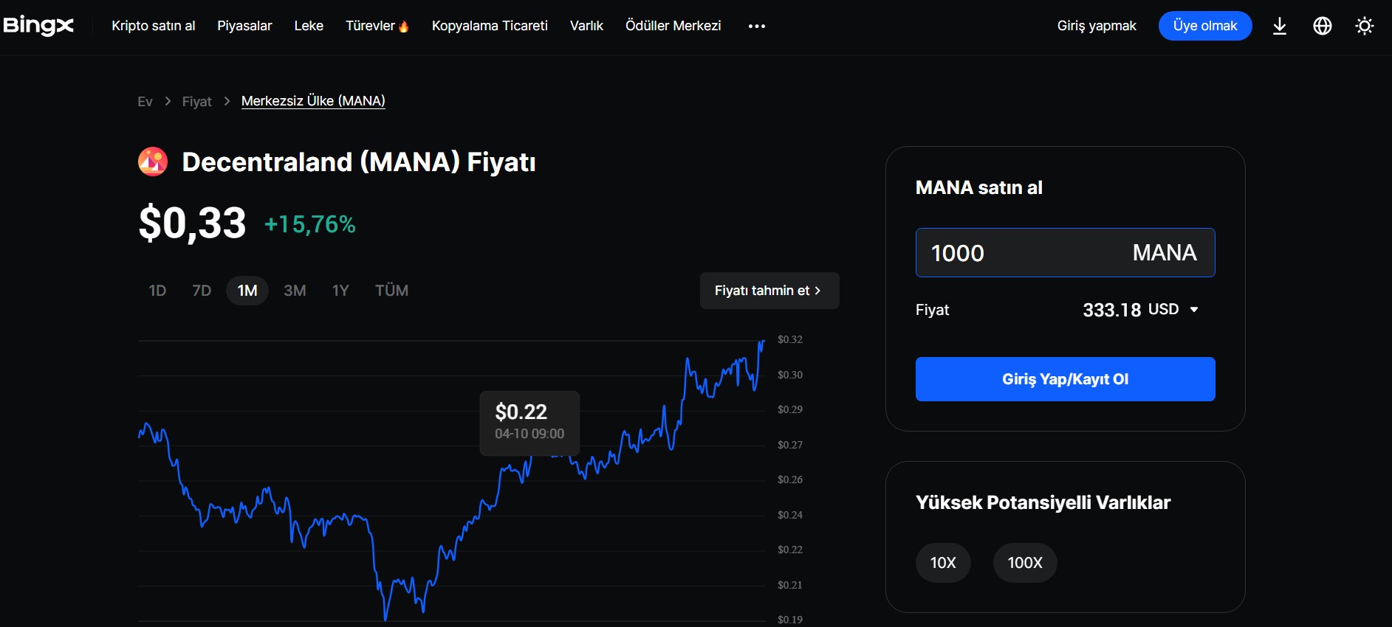Click the $0.22 chart tooltip
The image size is (1392, 627).
tap(529, 423)
